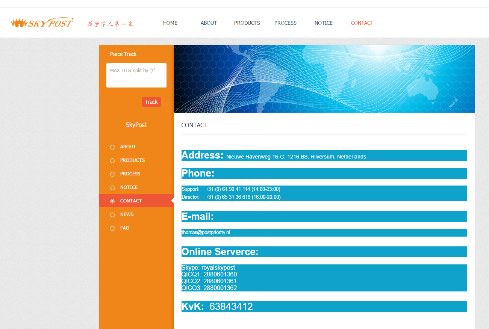Click the Support phone number +31 (0) 61 90 41 114
The width and height of the screenshot is (489, 329).
(228, 189)
